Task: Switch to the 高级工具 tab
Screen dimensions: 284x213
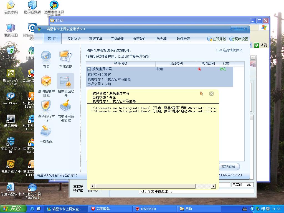Action: pos(96,39)
